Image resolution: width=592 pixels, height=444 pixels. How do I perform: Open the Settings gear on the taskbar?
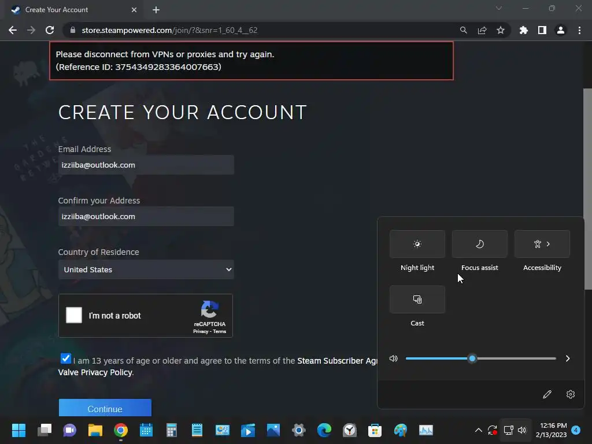pyautogui.click(x=299, y=430)
